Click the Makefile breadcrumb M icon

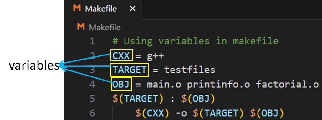point(81,27)
